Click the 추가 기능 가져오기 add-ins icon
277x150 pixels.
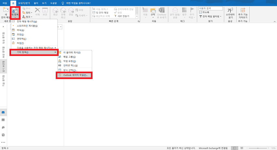click(x=243, y=10)
